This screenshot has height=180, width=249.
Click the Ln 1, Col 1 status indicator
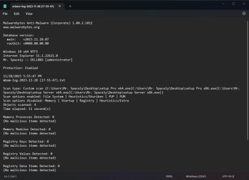click(10, 177)
